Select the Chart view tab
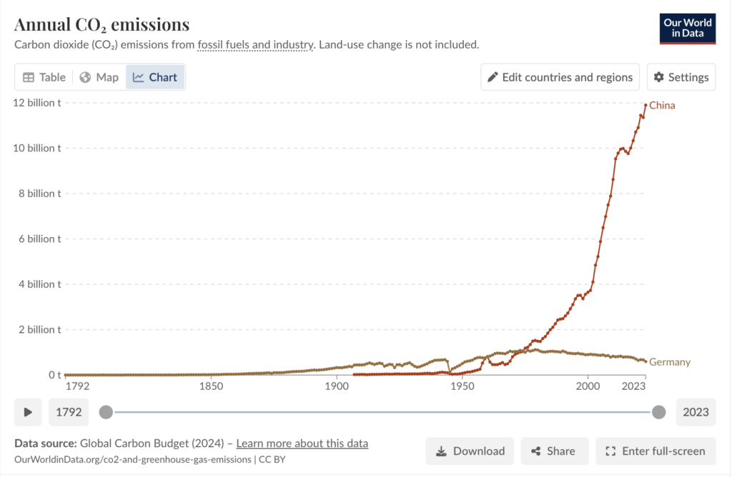The width and height of the screenshot is (732, 477). (x=155, y=77)
